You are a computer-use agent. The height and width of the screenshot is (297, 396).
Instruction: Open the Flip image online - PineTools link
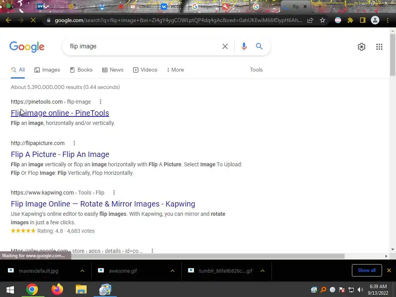click(60, 113)
